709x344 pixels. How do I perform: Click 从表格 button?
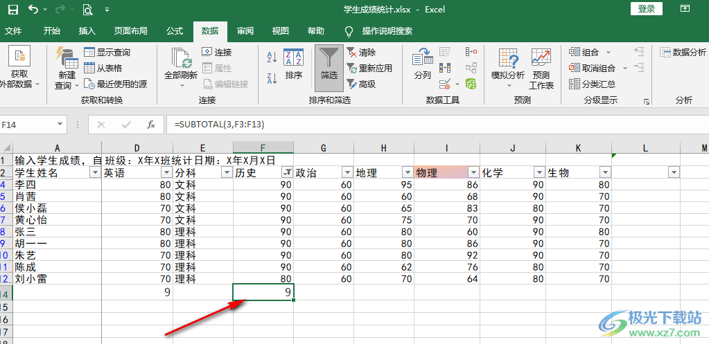point(103,68)
